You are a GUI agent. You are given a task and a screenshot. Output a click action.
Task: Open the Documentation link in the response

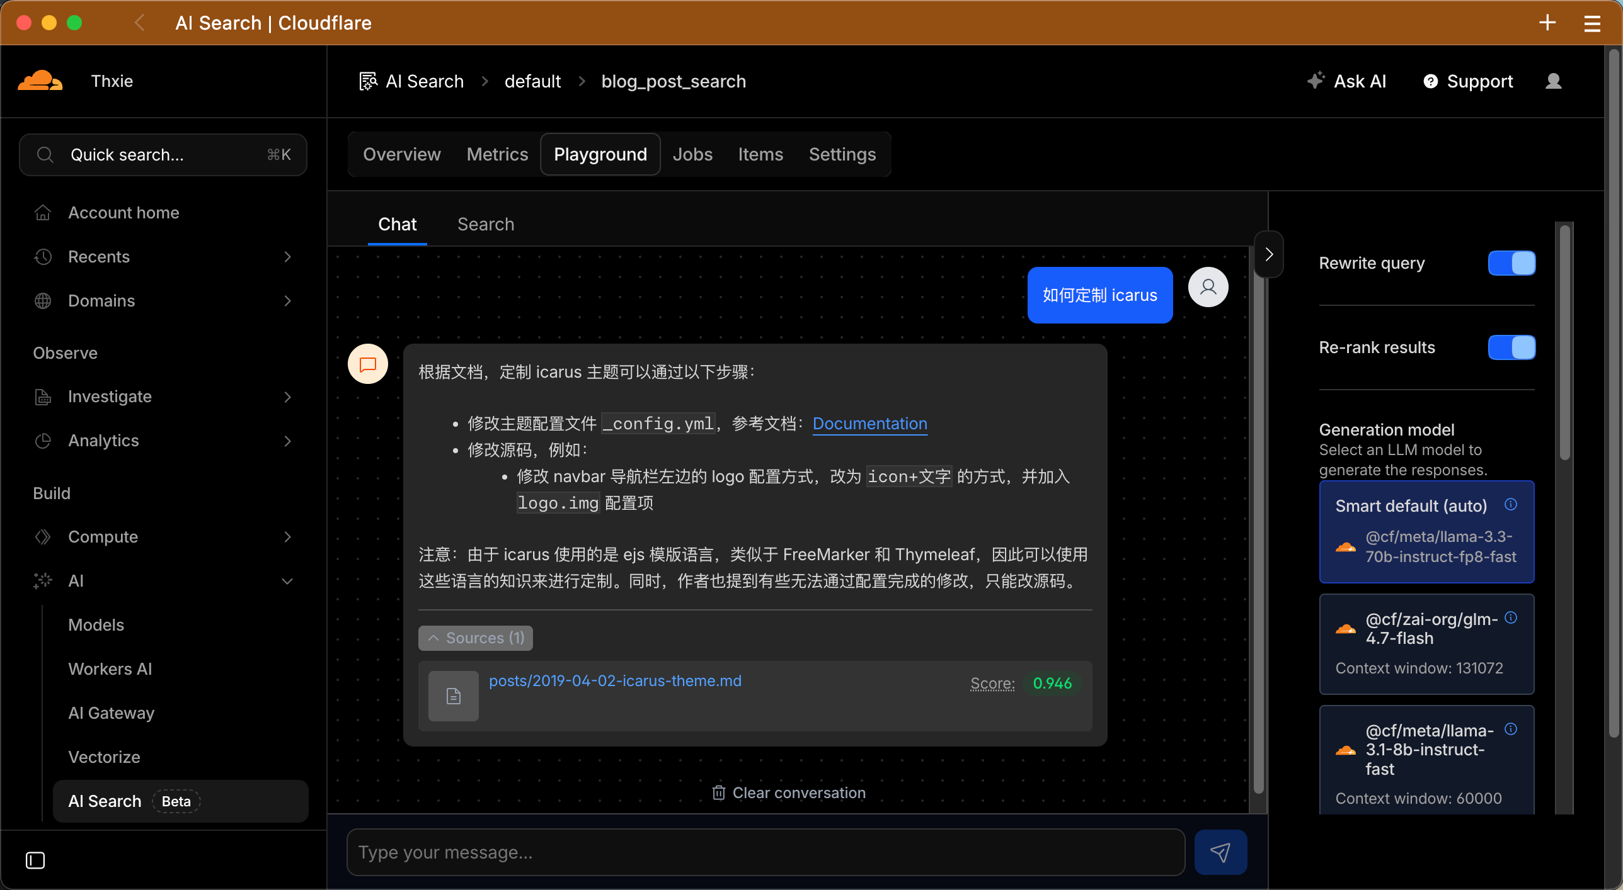coord(869,424)
